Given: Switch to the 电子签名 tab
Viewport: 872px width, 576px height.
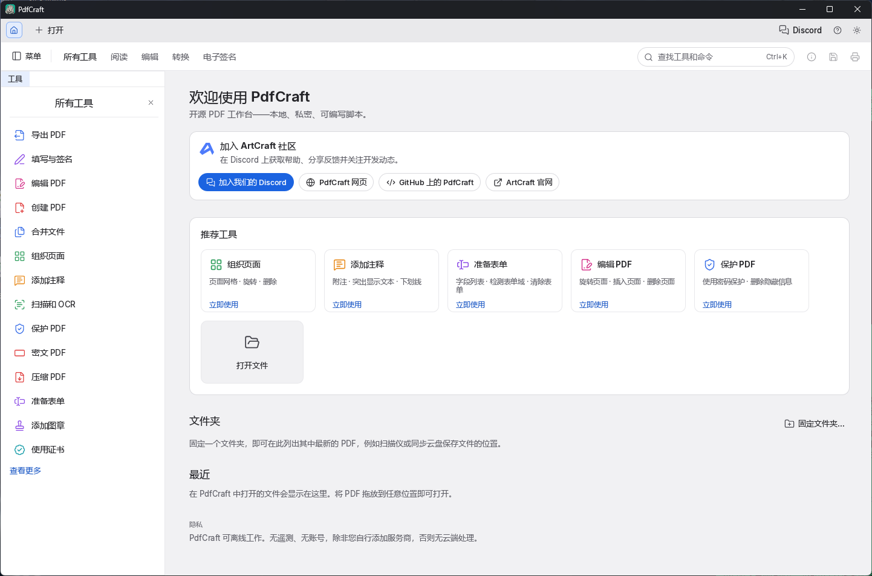Looking at the screenshot, I should point(220,57).
